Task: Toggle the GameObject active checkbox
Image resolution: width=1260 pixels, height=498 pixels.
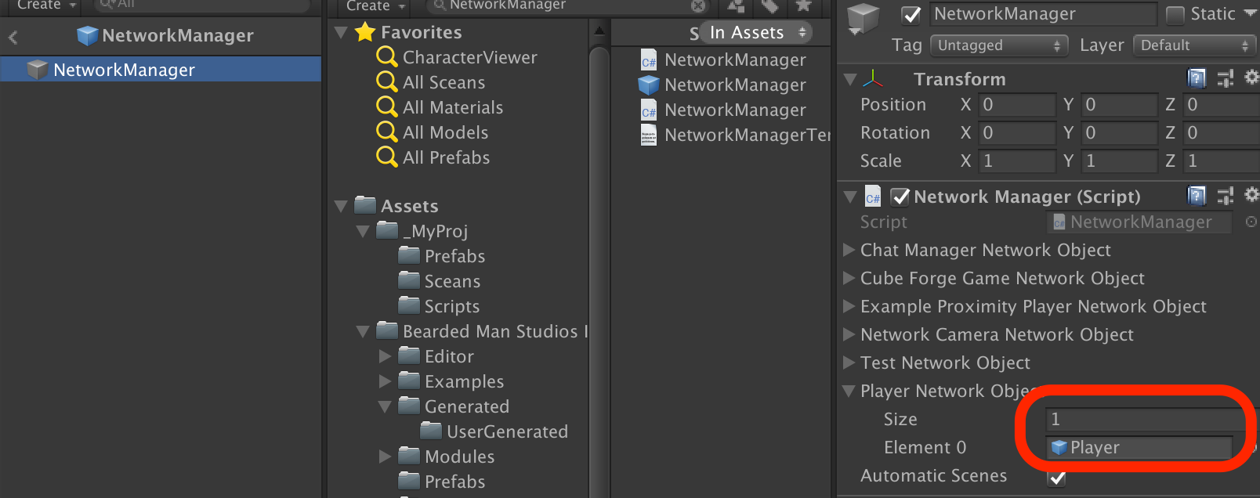Action: coord(911,15)
